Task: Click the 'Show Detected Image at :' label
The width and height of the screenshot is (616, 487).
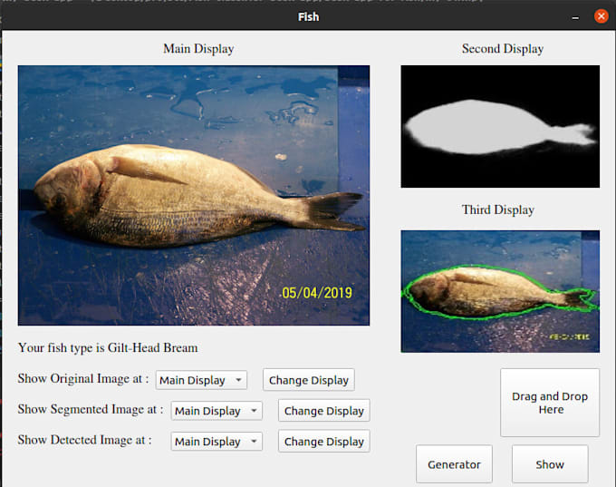Action: tap(85, 440)
